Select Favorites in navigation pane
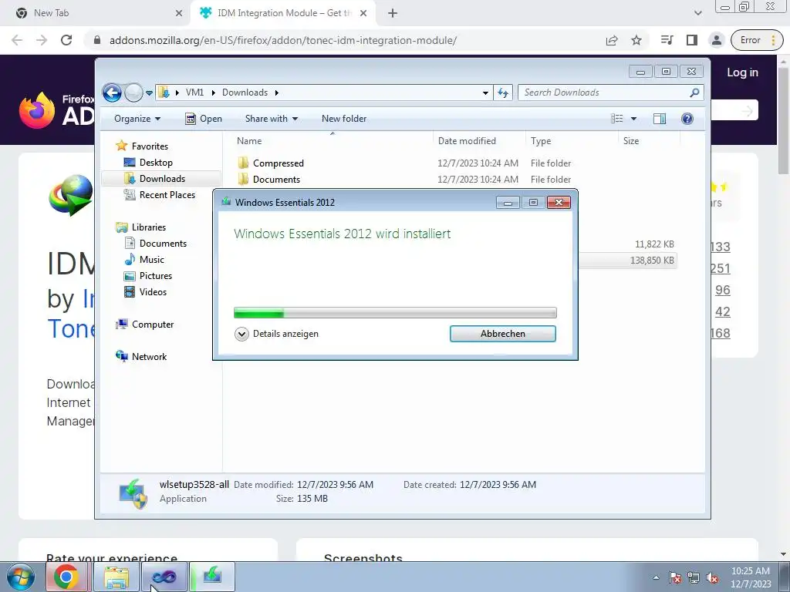 coord(142,146)
